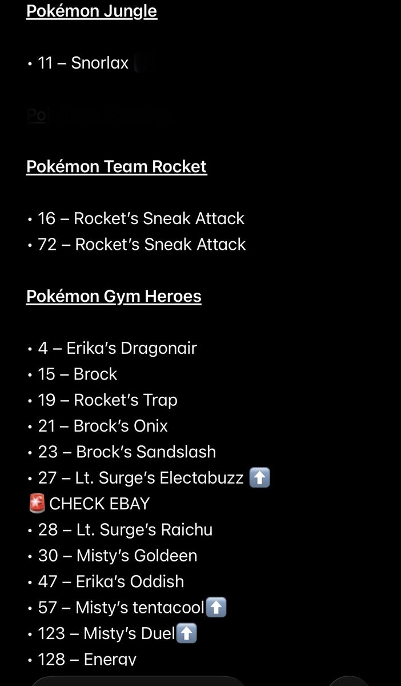Select the Pokémon Jungle heading
Screen dimensions: 401x686
pos(91,11)
